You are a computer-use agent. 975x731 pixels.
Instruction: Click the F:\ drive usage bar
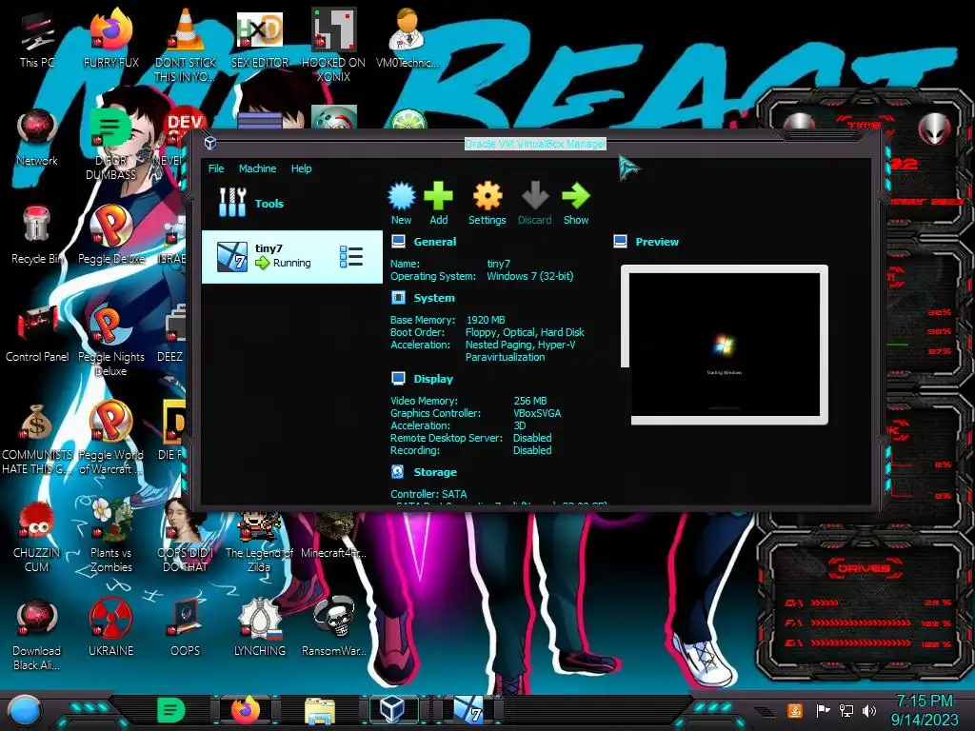click(867, 622)
